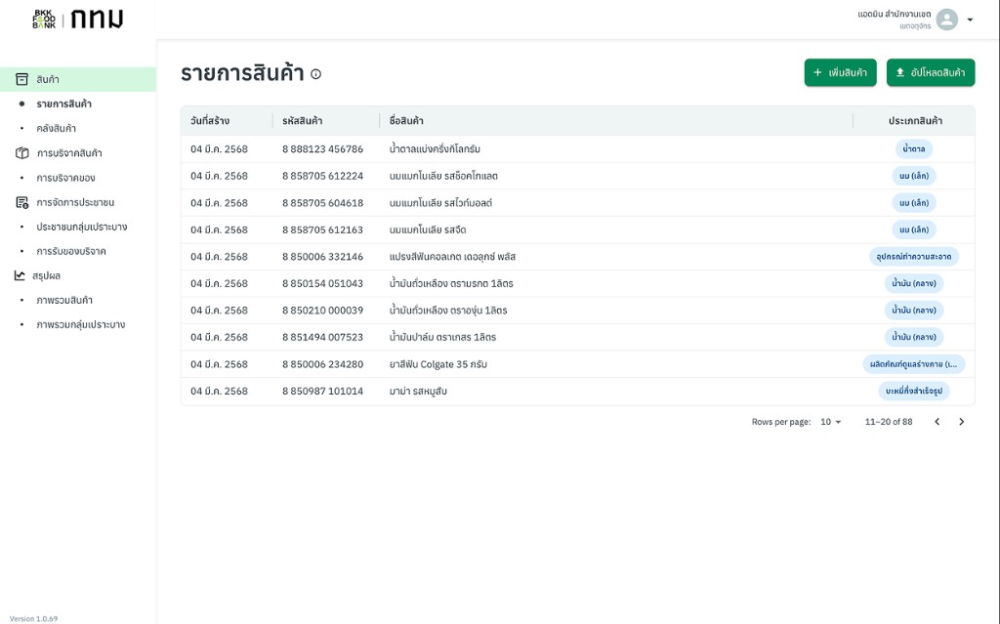This screenshot has width=1000, height=624.
Task: Click the BKK Food Bank logo
Action: click(44, 20)
